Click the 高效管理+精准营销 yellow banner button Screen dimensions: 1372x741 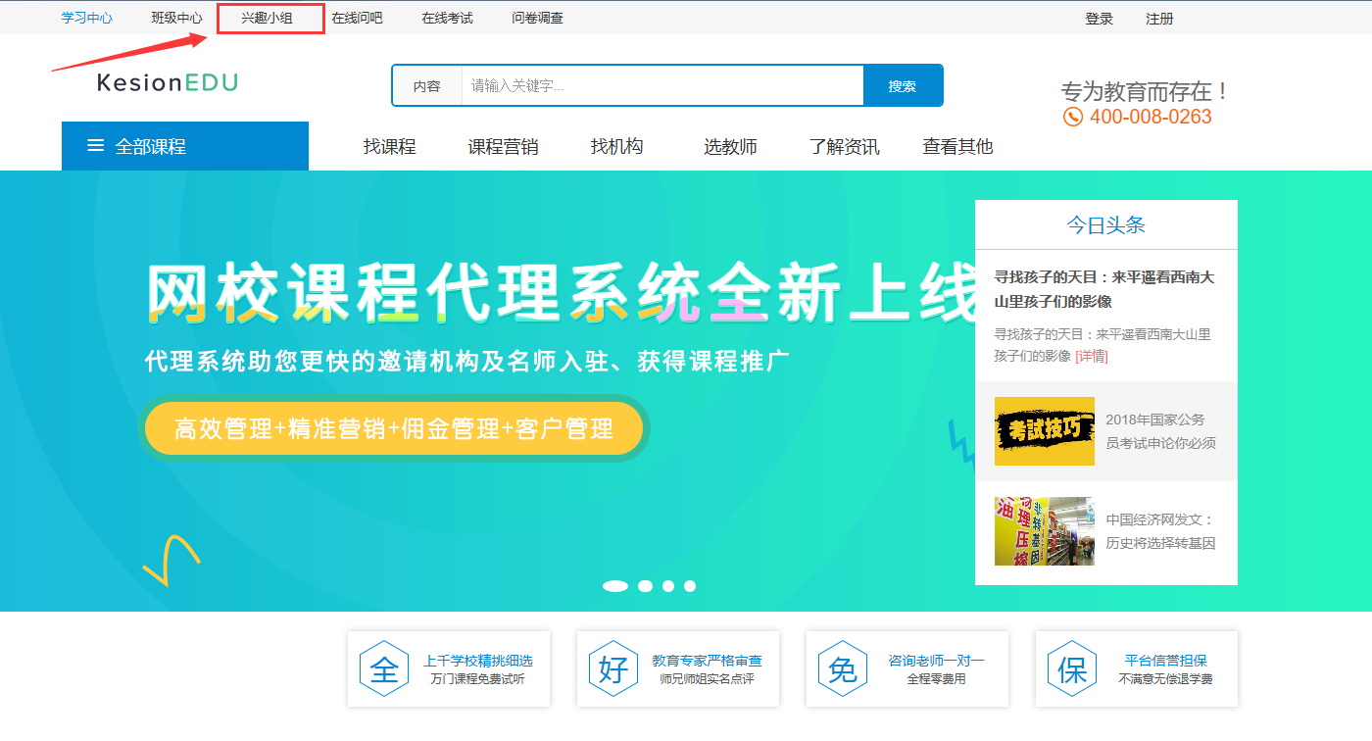(x=394, y=428)
